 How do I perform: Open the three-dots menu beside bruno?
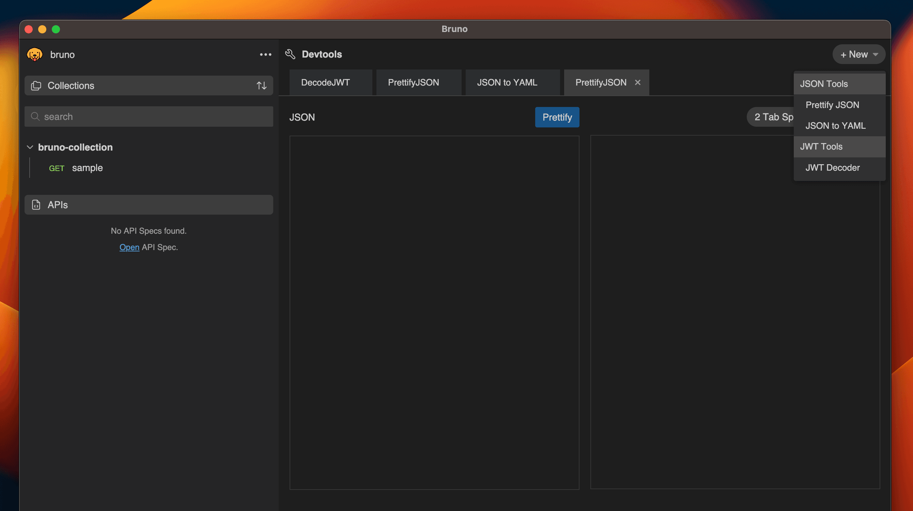point(265,55)
